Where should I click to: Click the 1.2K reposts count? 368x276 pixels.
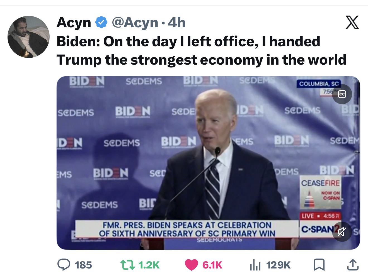pyautogui.click(x=149, y=265)
